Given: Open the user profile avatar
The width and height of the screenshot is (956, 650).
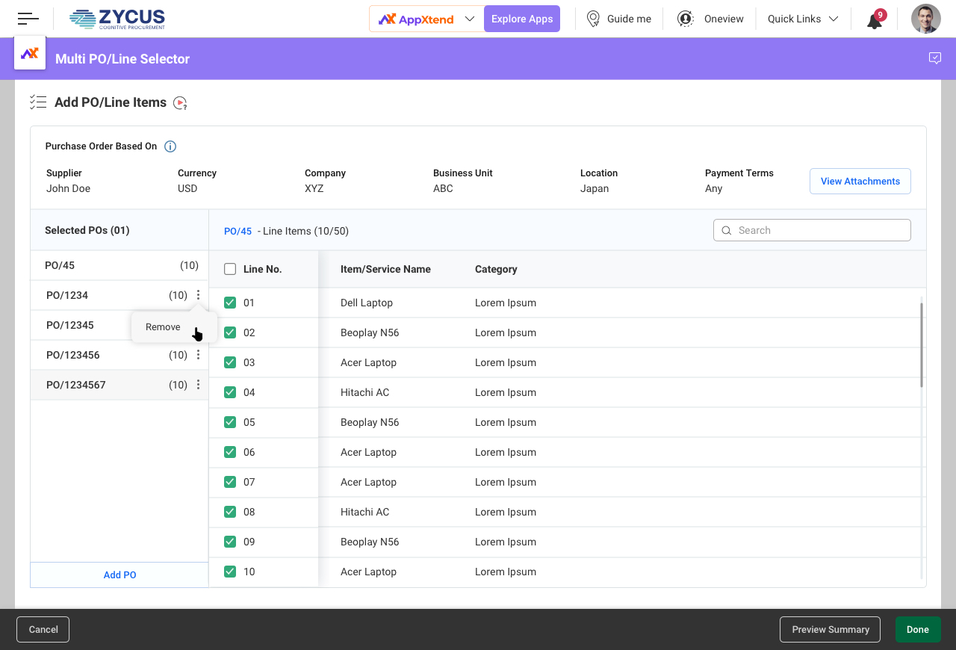Looking at the screenshot, I should point(925,19).
